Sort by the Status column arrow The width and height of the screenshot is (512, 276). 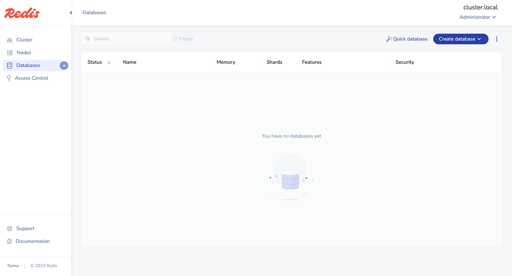coord(109,62)
